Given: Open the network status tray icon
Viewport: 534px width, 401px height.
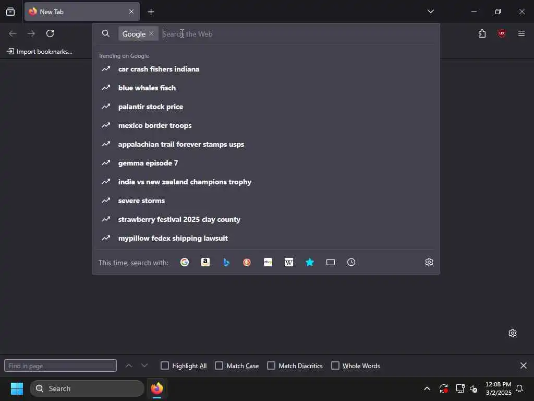Looking at the screenshot, I should click(x=460, y=388).
